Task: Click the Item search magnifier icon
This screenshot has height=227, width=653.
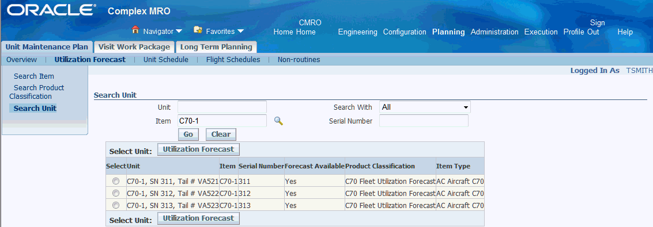Action: pyautogui.click(x=278, y=121)
